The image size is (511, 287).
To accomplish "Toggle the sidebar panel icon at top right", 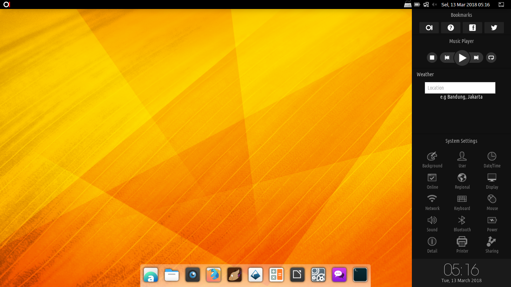I will coord(501,4).
